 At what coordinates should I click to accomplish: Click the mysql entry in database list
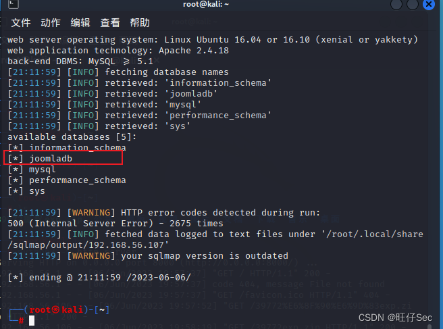click(x=42, y=170)
